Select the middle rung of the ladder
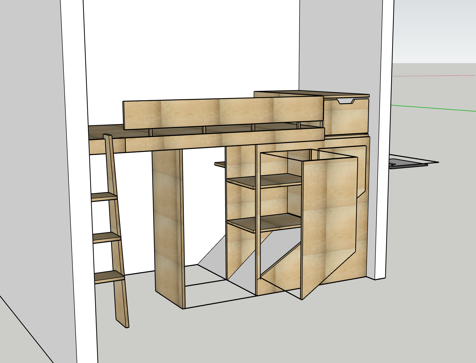476x363 pixels. pos(107,237)
